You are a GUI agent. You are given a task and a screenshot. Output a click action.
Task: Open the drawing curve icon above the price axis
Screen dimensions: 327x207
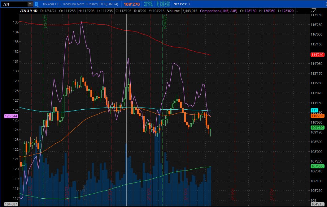314,11
